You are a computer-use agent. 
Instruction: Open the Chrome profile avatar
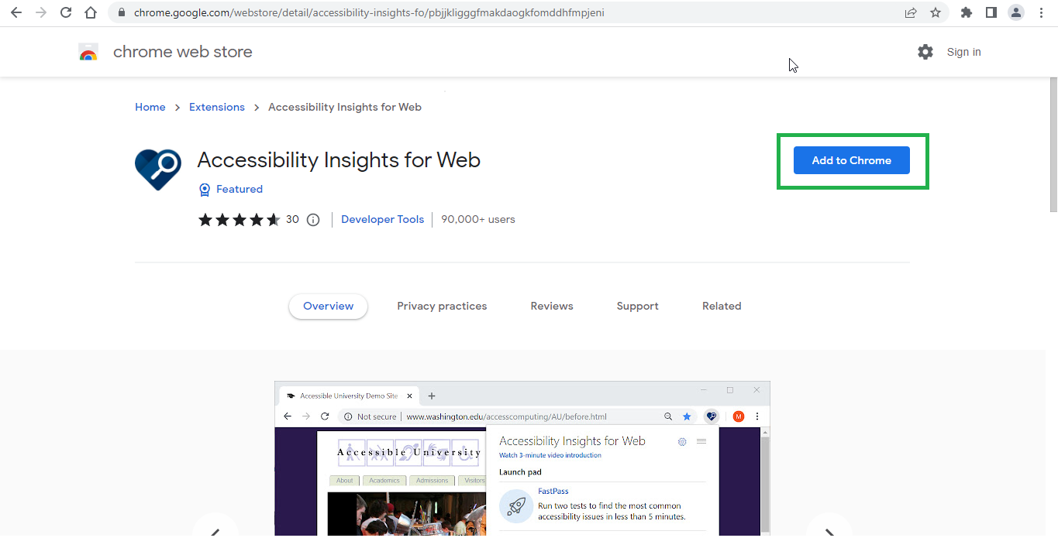point(1015,12)
